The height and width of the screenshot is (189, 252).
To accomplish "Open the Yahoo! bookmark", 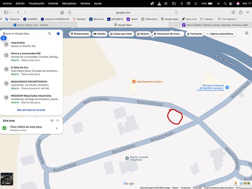I will (132, 19).
